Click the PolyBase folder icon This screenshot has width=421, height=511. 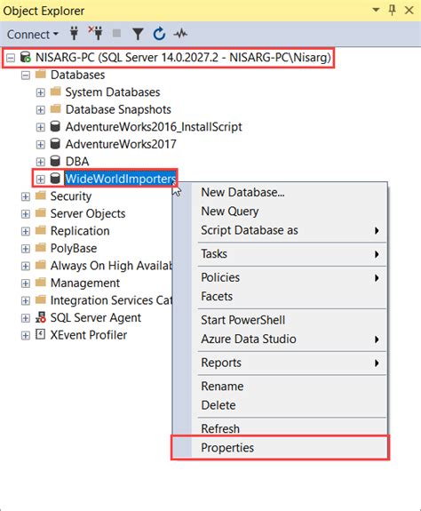(x=40, y=248)
